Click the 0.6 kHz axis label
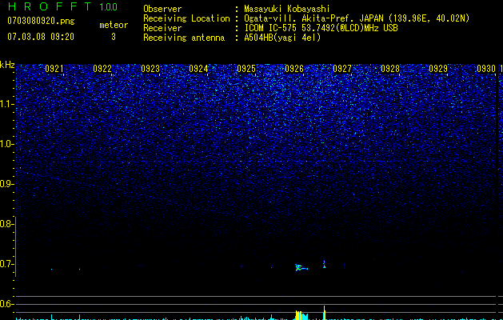 6,304
